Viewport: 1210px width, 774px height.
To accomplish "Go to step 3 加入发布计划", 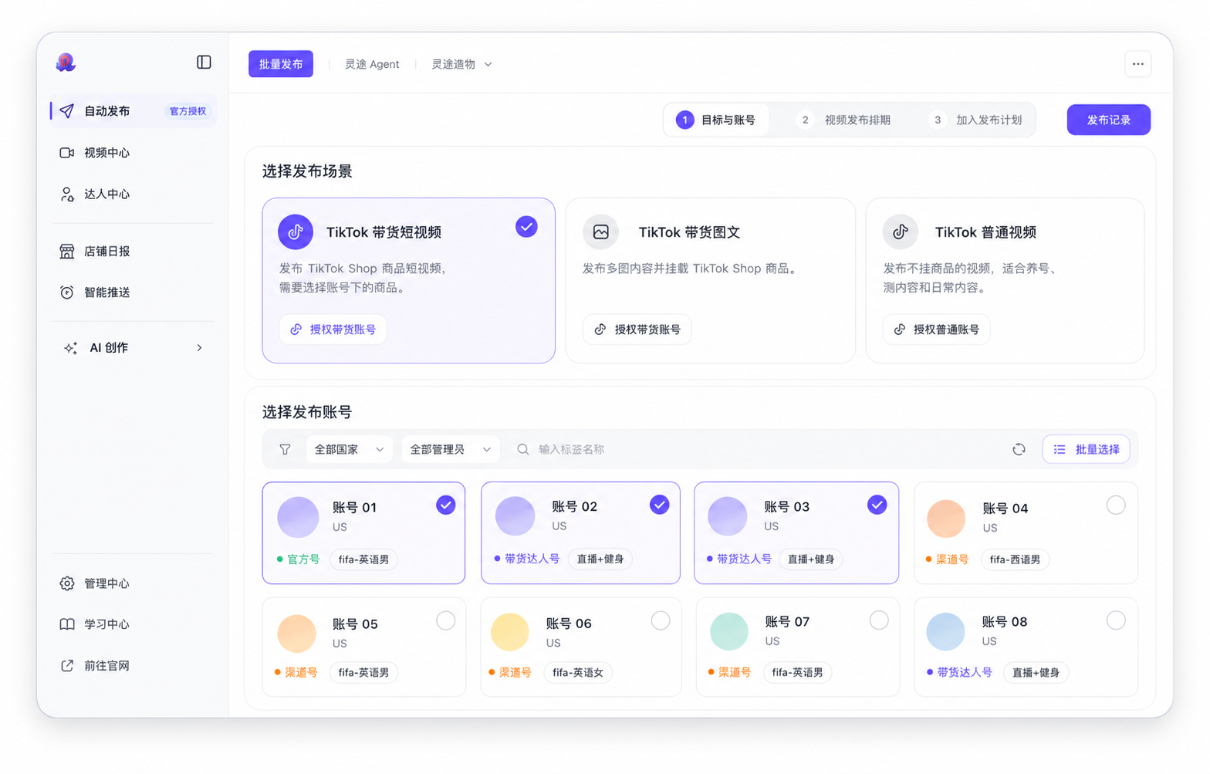I will point(976,120).
